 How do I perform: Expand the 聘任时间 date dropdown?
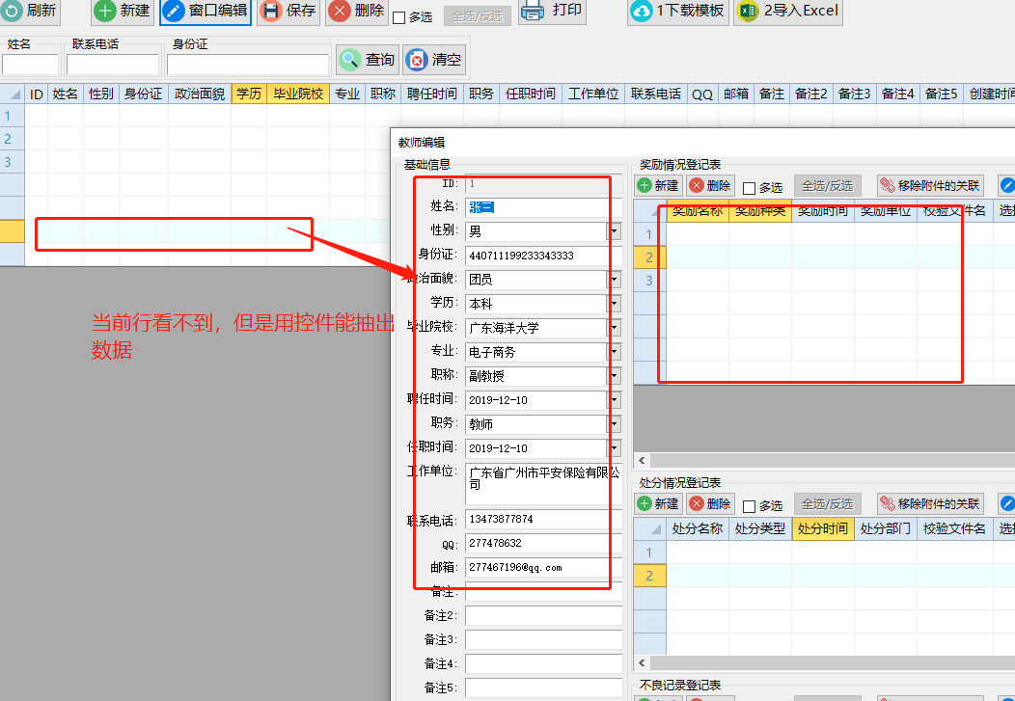[x=614, y=400]
